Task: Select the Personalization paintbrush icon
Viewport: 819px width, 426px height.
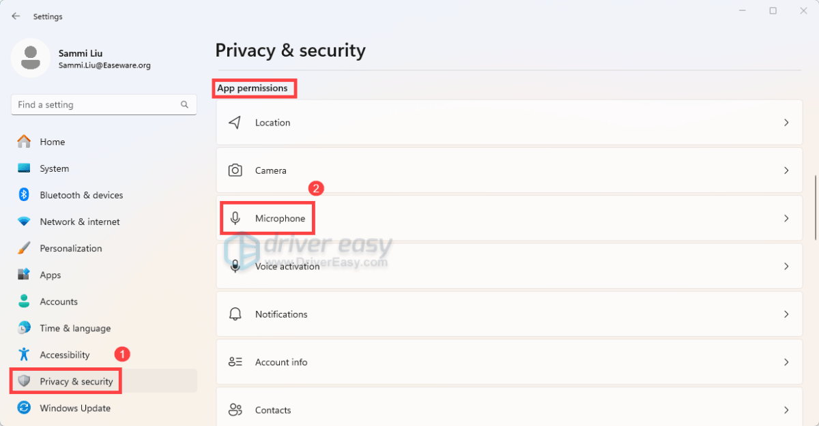Action: (24, 248)
